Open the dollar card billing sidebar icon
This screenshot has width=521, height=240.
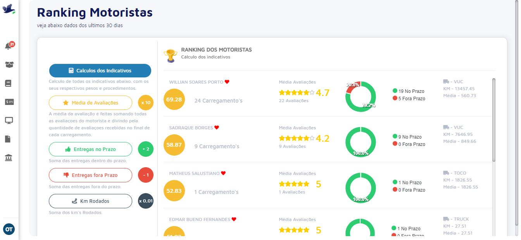(9, 102)
